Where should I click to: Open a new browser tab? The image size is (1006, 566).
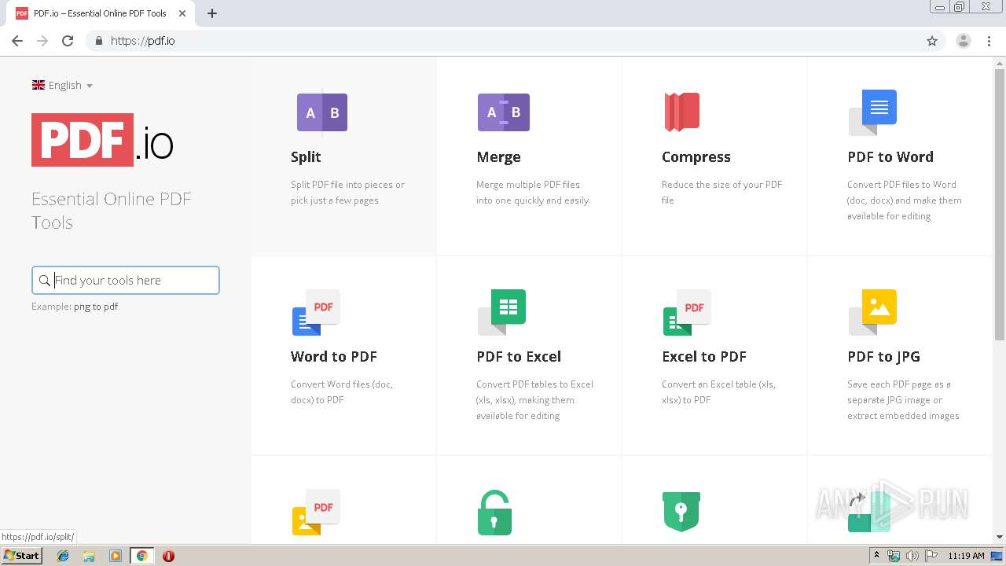tap(212, 13)
